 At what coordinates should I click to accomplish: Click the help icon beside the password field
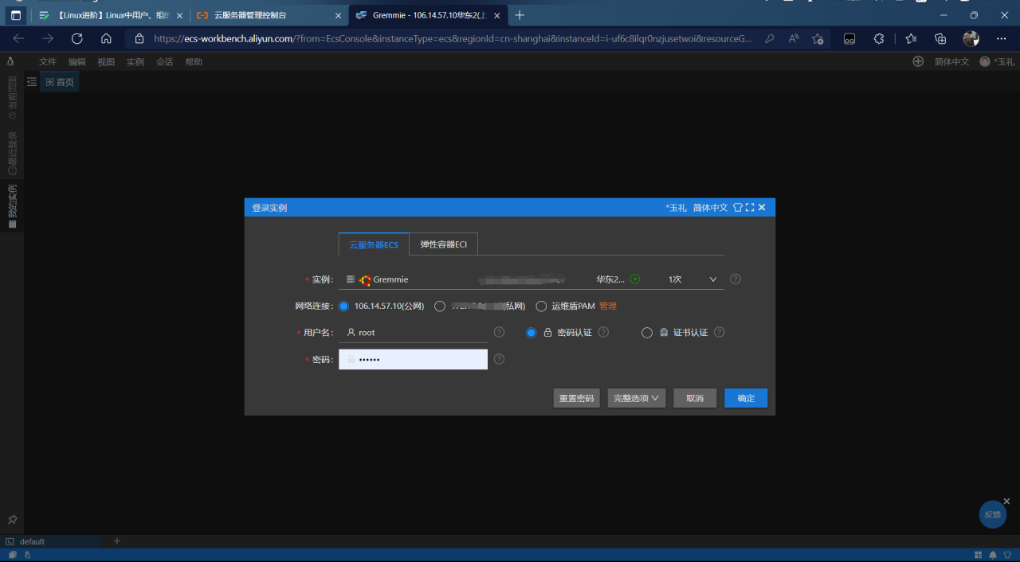coord(499,359)
